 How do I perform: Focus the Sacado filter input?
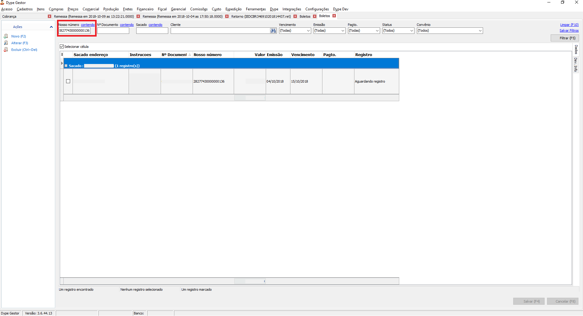pos(152,30)
